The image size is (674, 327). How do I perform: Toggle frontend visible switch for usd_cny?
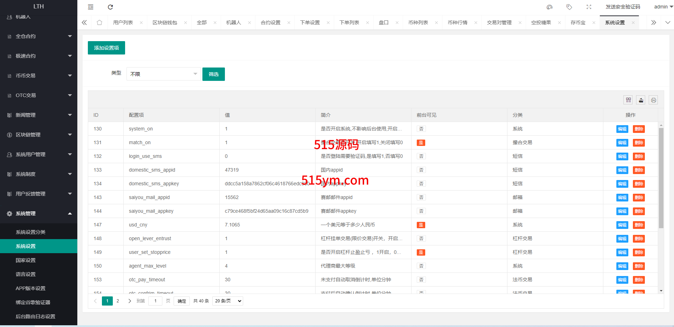421,225
